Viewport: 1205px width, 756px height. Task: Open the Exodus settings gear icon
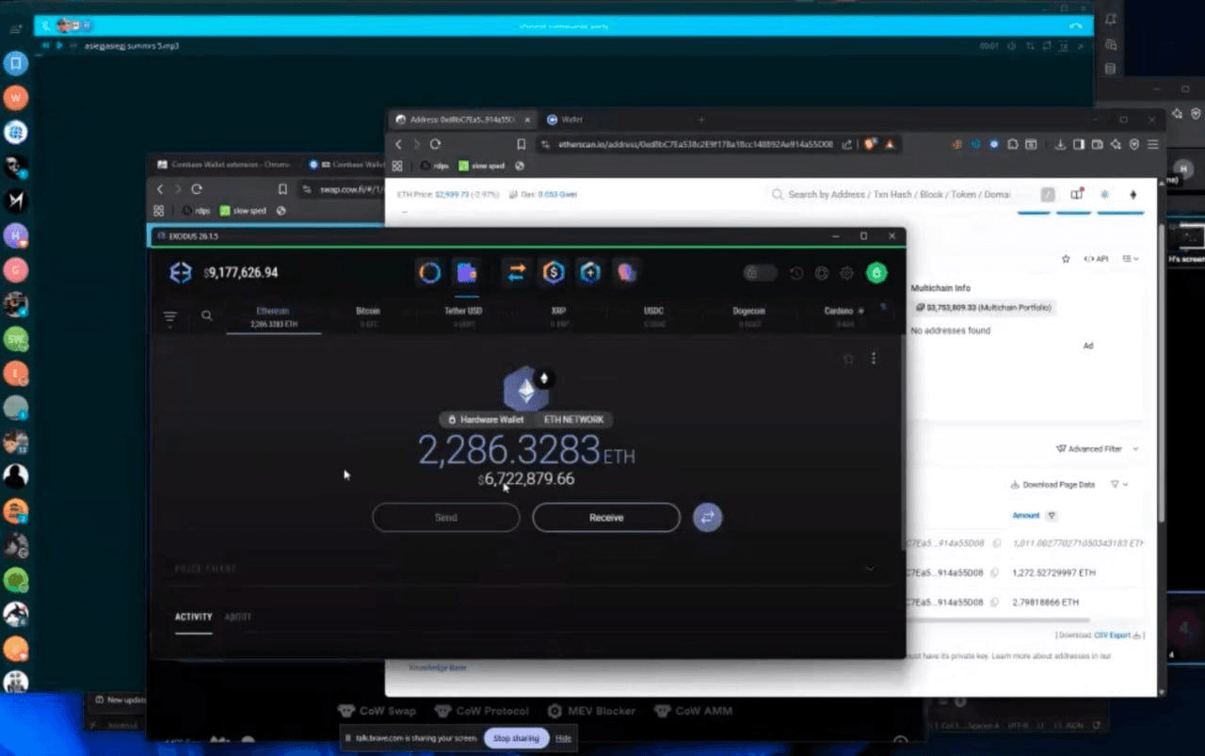click(846, 273)
